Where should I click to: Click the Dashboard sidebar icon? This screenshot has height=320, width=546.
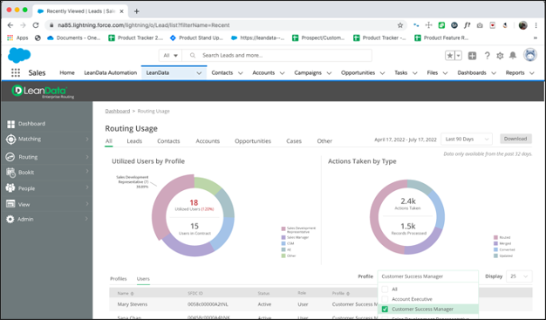point(10,124)
